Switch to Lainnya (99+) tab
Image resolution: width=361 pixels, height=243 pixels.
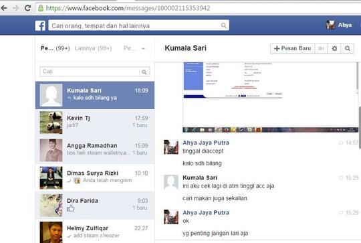(93, 48)
